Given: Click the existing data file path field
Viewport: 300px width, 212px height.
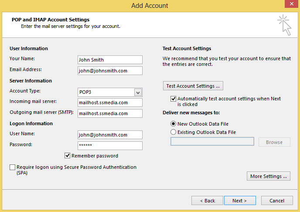Looking at the screenshot, I should coord(212,141).
